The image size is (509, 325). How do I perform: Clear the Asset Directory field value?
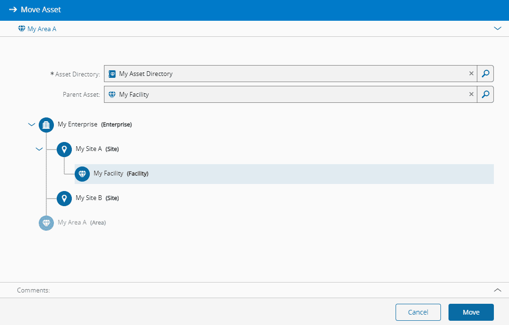(471, 74)
